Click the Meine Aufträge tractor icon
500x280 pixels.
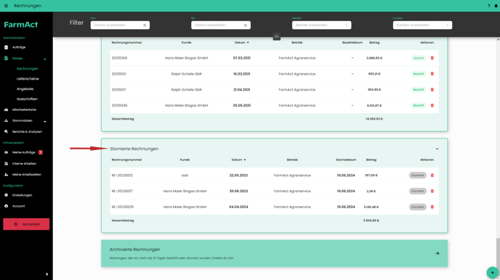6,152
